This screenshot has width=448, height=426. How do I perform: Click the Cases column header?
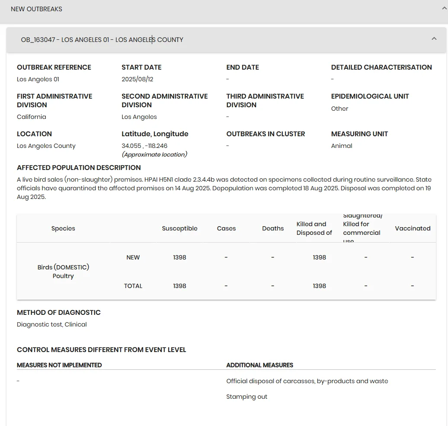coord(226,228)
